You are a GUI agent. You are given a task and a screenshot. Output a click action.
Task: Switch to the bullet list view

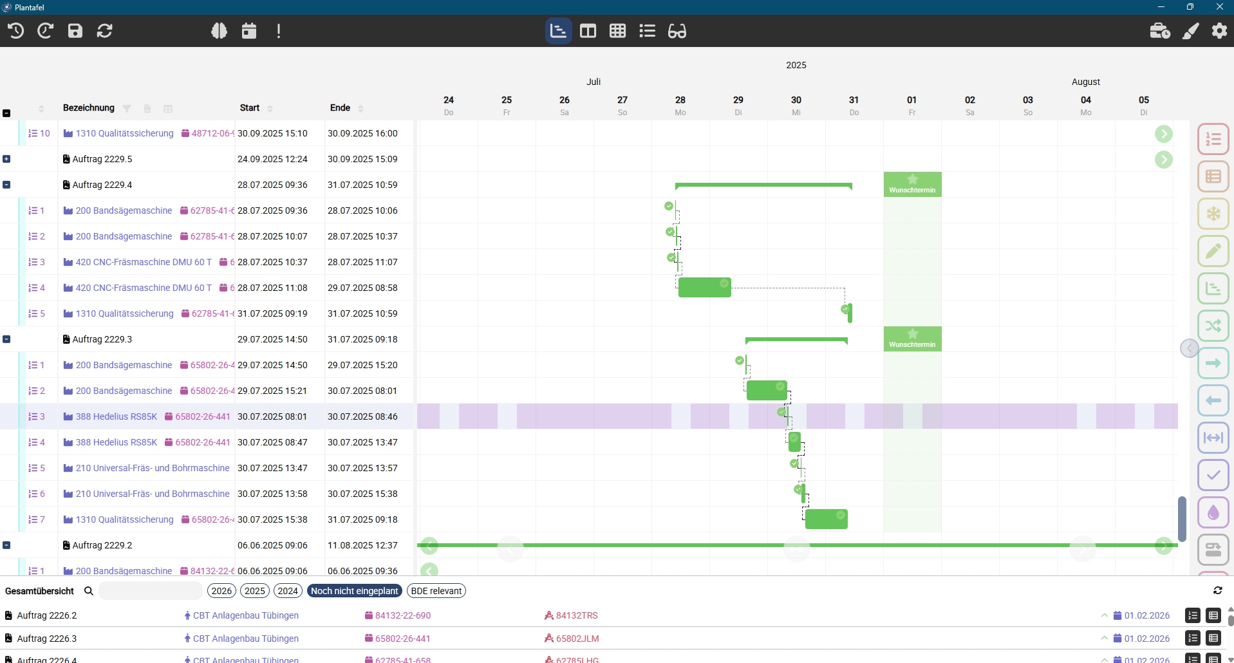[647, 31]
